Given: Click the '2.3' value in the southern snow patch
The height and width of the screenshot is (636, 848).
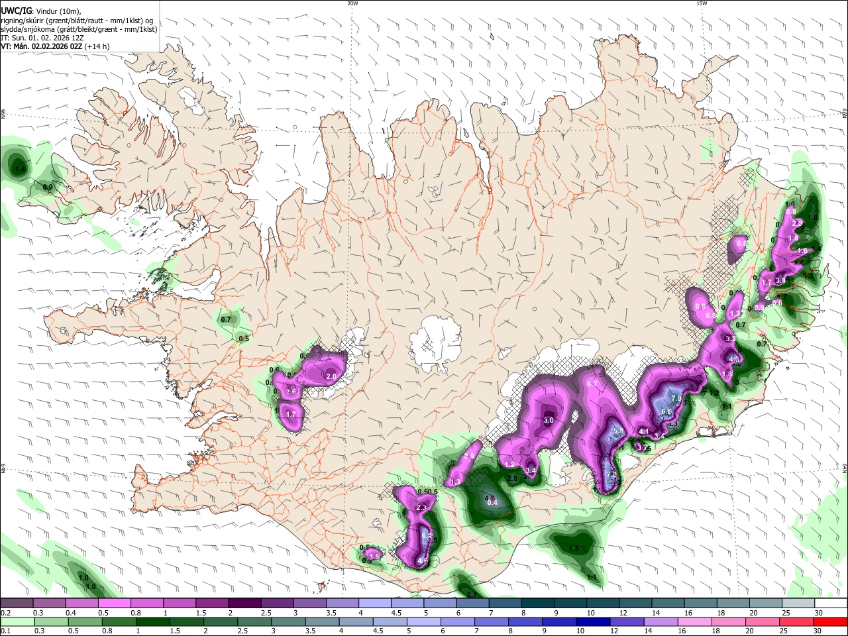Looking at the screenshot, I should click(421, 507).
